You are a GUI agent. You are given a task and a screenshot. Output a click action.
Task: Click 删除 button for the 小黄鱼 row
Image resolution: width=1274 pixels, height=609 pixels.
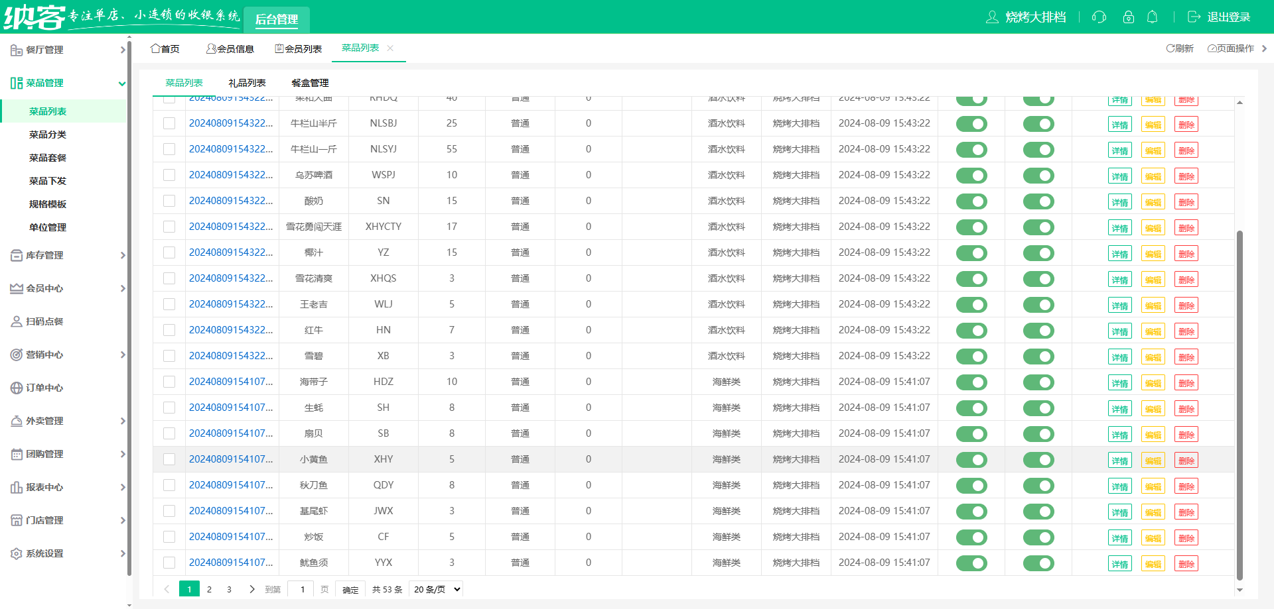point(1186,461)
